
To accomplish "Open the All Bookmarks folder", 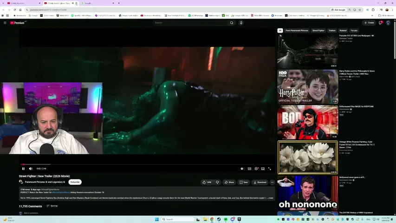I will pos(386,15).
